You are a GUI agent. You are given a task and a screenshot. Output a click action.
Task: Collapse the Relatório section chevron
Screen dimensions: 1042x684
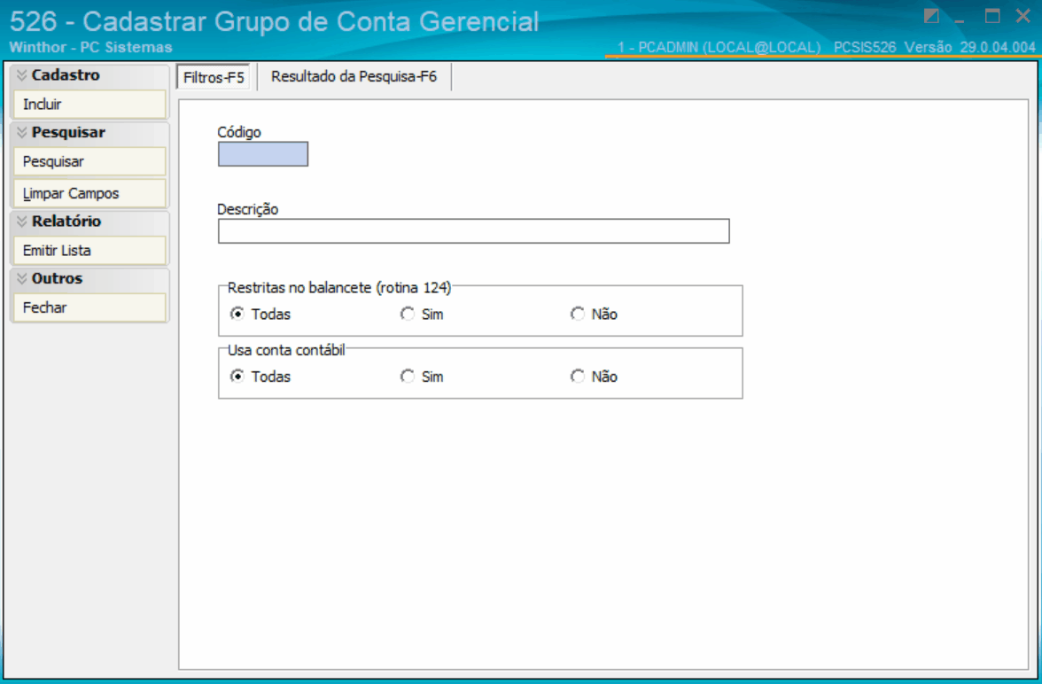point(21,222)
